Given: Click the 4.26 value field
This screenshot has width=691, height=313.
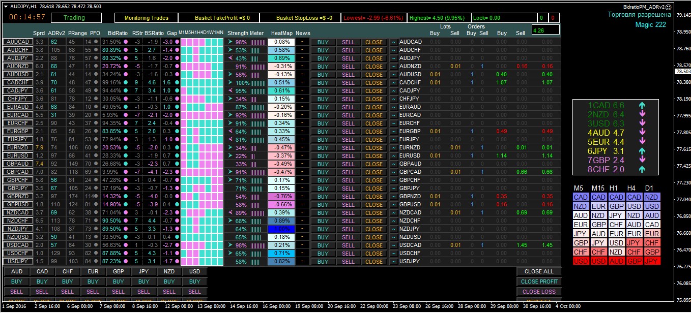Looking at the screenshot, I should tap(545, 30).
